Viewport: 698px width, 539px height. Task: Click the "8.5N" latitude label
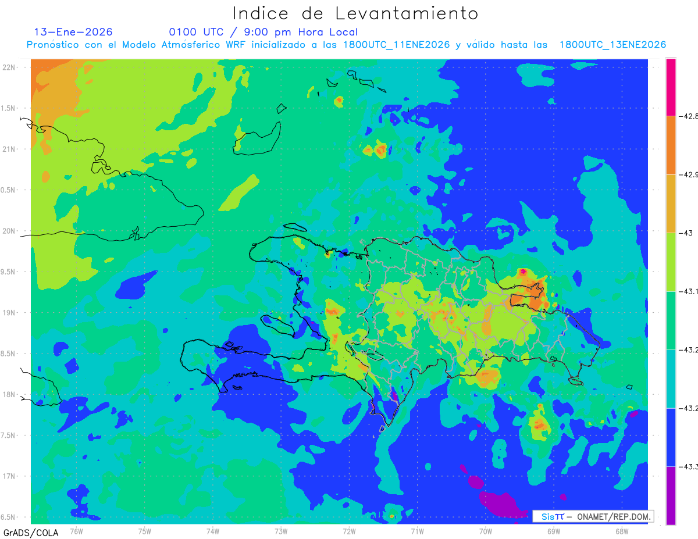click(x=8, y=354)
